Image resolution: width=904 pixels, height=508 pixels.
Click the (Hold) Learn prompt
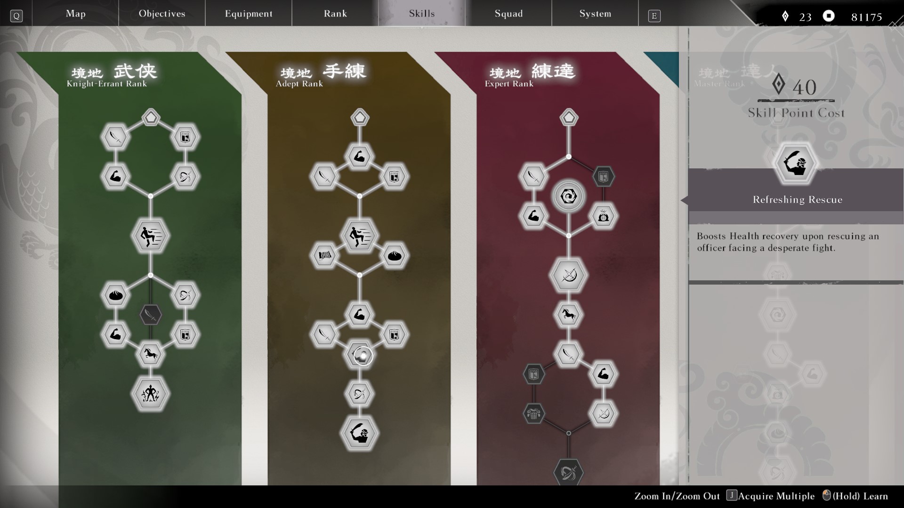(x=855, y=496)
